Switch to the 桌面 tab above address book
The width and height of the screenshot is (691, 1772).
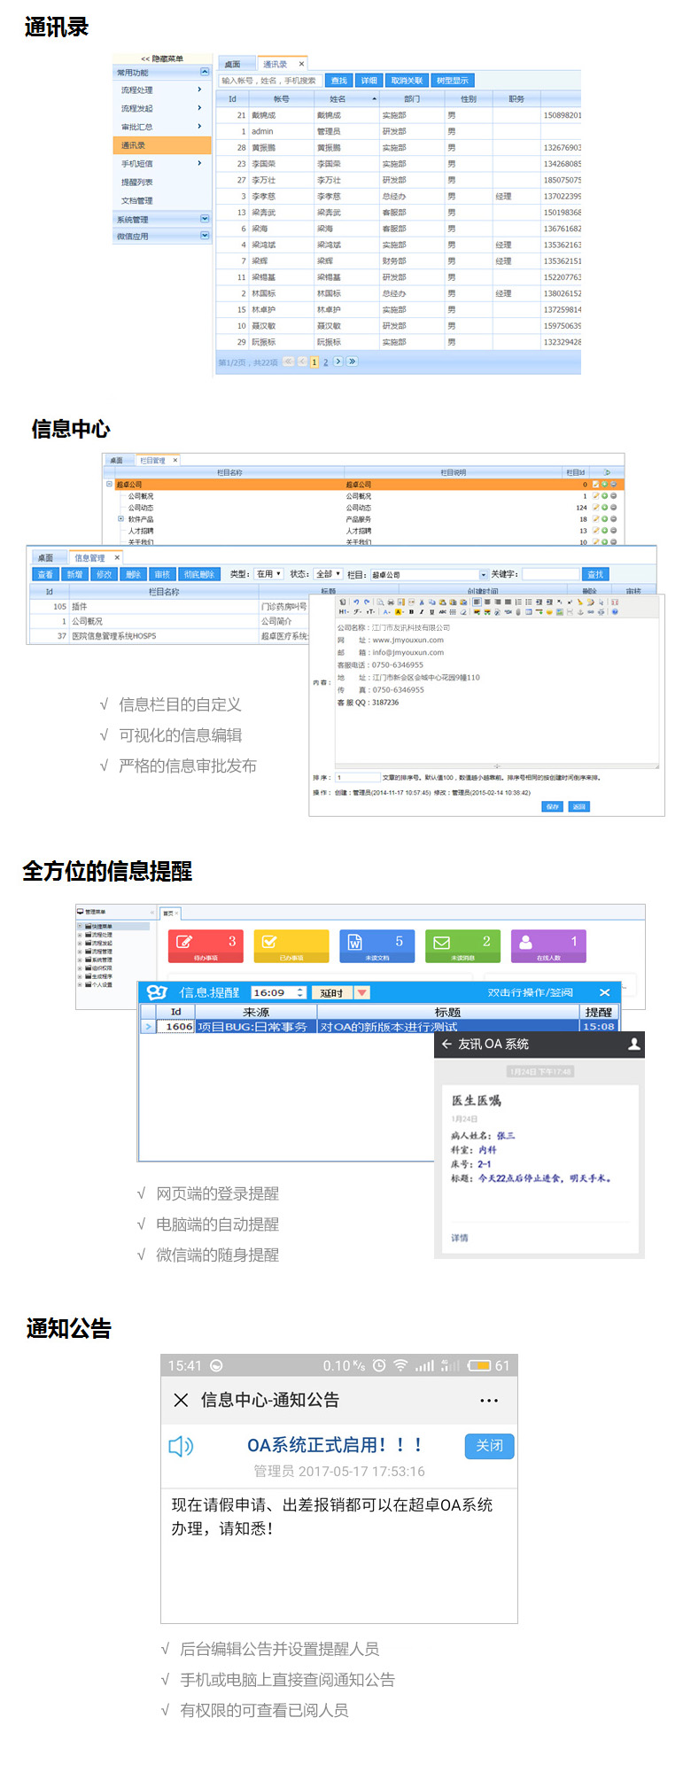(x=233, y=64)
